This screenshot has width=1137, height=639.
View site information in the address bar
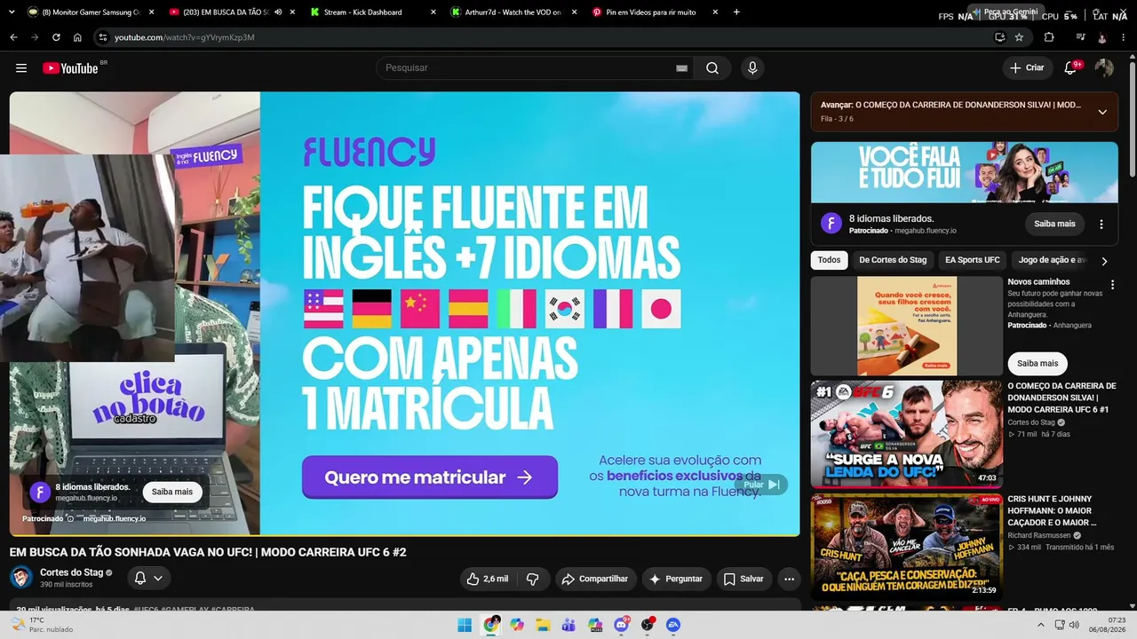pyautogui.click(x=103, y=37)
